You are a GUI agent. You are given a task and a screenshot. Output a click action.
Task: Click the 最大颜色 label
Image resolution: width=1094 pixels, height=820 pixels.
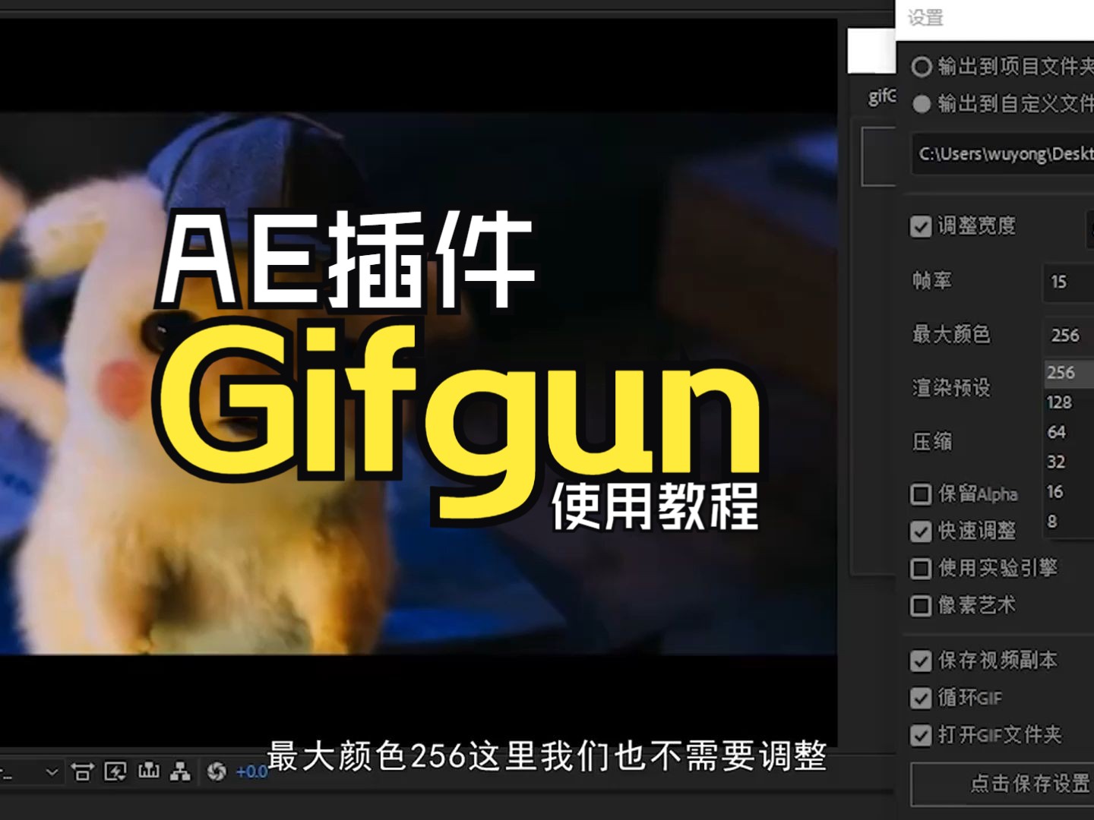[x=951, y=334]
